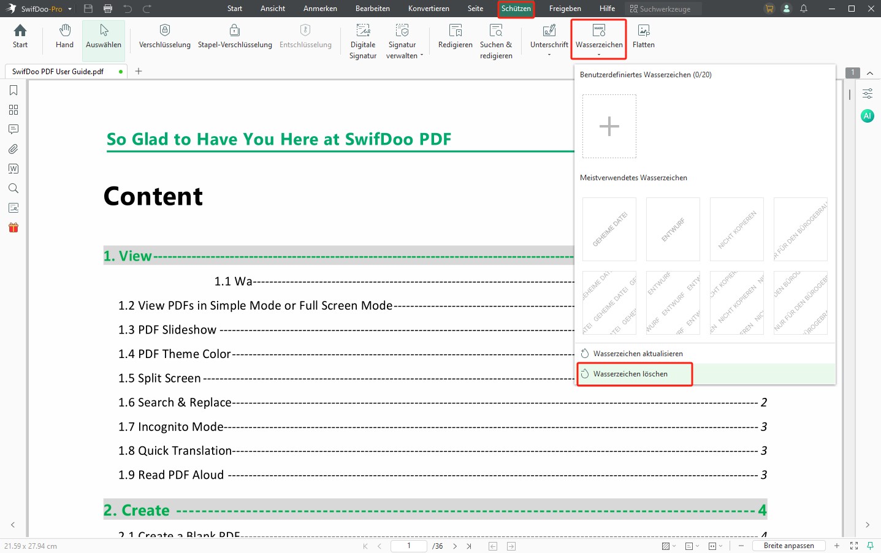Open the SwifDoo-Pro application menu arrow

70,9
